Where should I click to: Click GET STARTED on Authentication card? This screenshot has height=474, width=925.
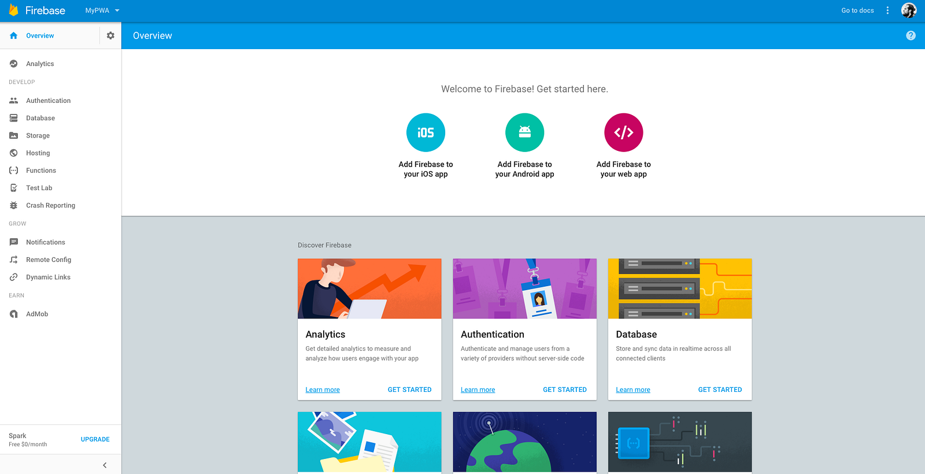coord(565,390)
